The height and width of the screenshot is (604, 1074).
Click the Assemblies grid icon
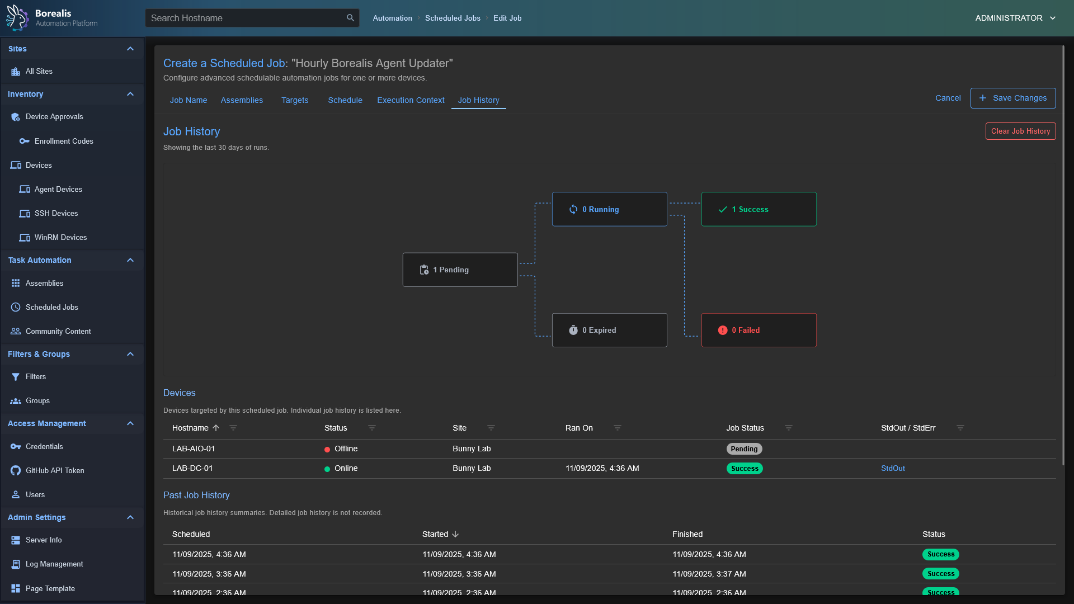click(x=16, y=283)
